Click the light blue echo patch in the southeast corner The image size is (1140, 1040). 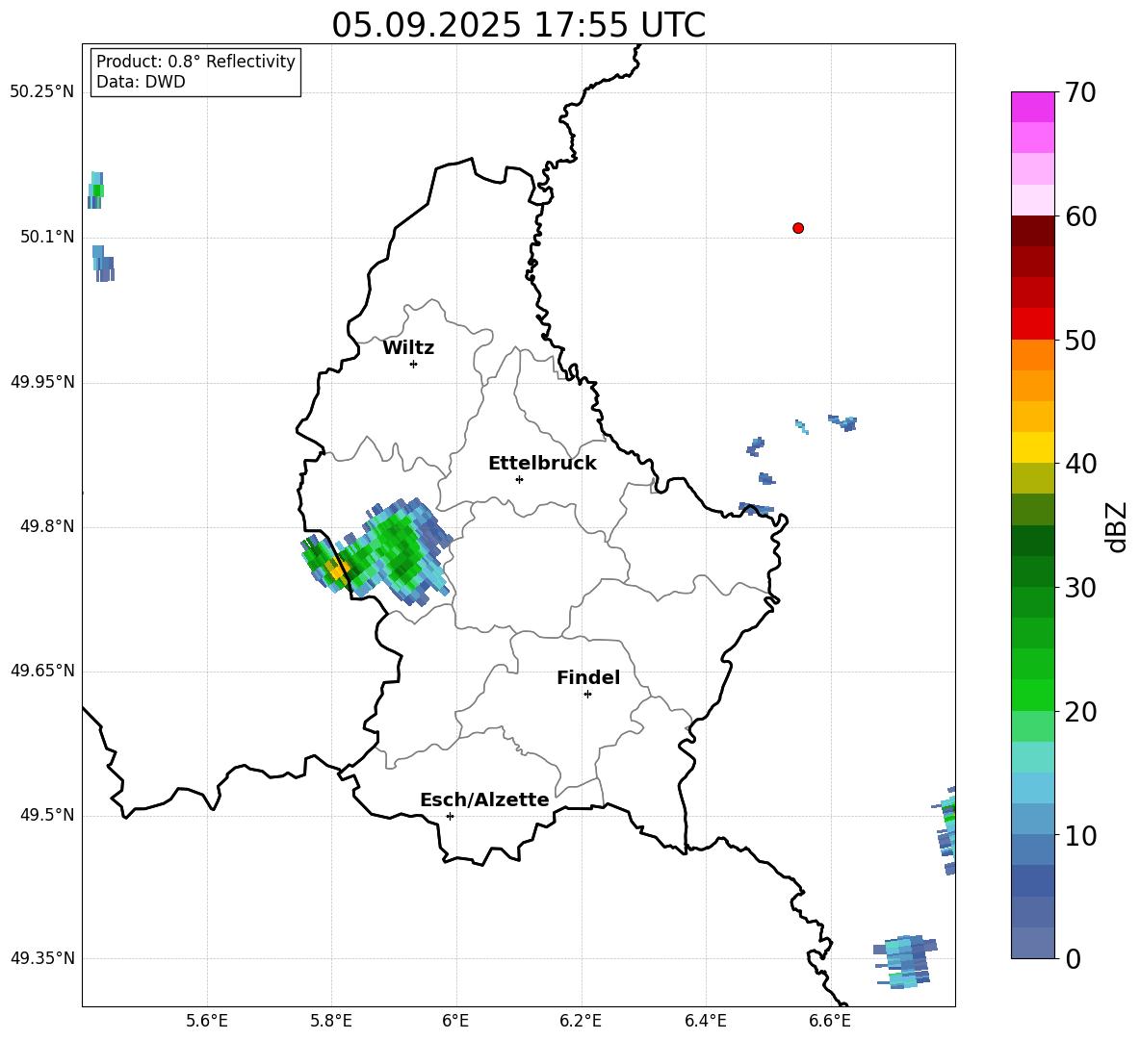click(x=904, y=961)
